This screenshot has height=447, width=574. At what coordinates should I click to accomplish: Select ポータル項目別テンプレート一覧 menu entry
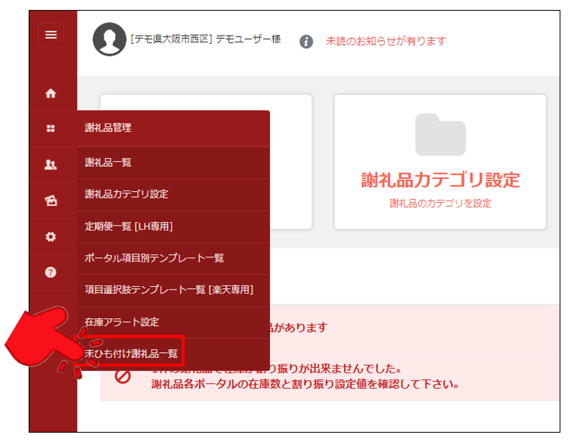[x=154, y=258]
